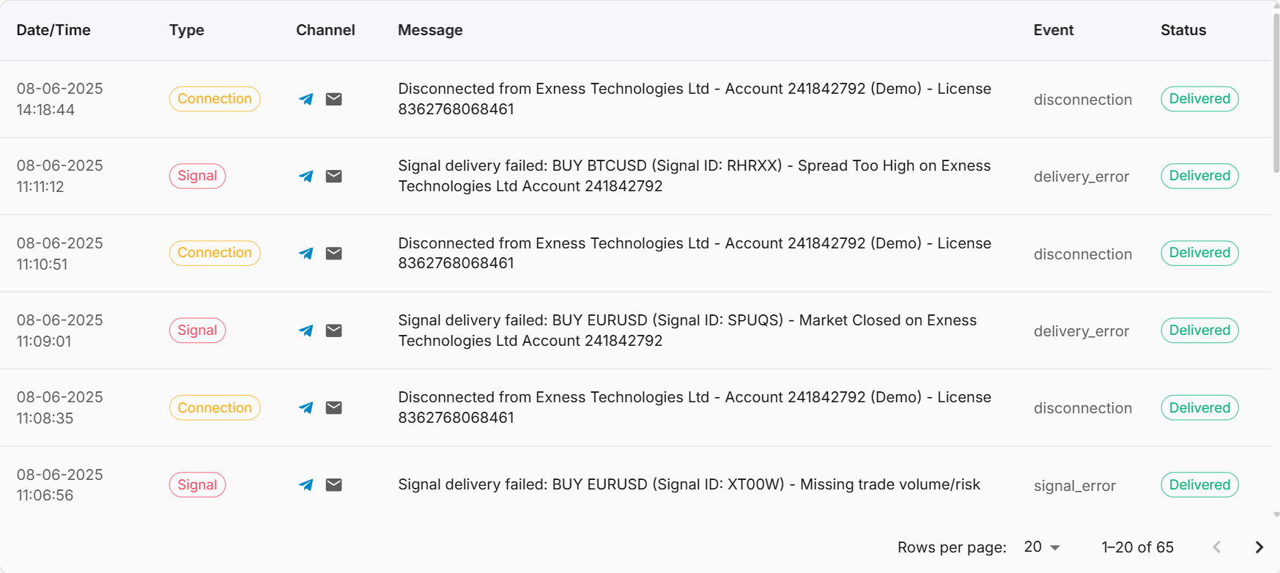1280x573 pixels.
Task: Click envelope icon on the RHRXX failure row
Action: 333,176
